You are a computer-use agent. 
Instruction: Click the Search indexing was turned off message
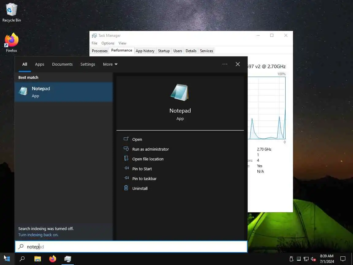[46, 229]
